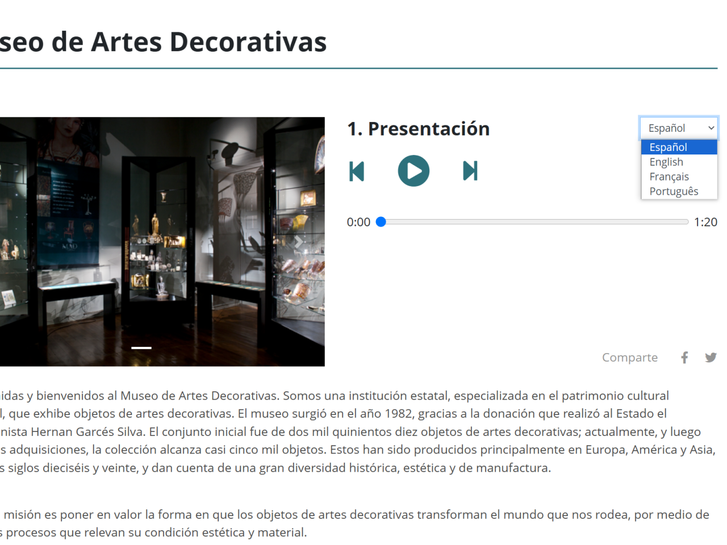Screen dimensions: 727x545
Task: Choose English from the language list
Action: pyautogui.click(x=679, y=162)
